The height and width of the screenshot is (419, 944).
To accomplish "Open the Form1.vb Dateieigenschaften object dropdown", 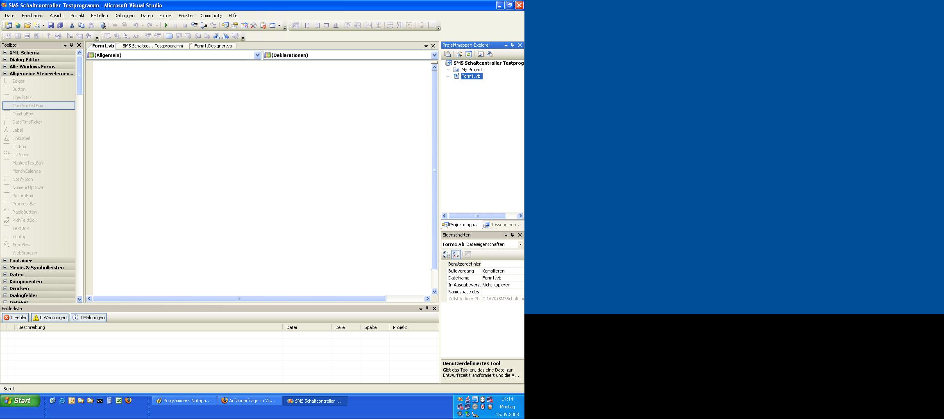I will coord(520,244).
